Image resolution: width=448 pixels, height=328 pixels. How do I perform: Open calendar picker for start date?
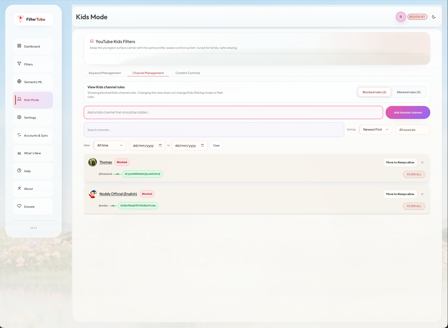click(x=160, y=145)
